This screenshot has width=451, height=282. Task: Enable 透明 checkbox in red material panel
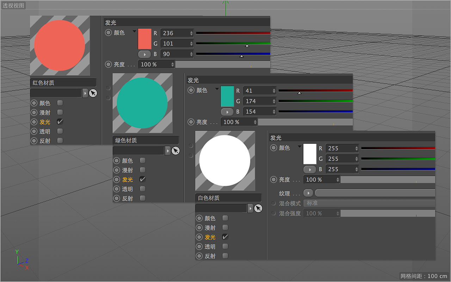point(60,131)
